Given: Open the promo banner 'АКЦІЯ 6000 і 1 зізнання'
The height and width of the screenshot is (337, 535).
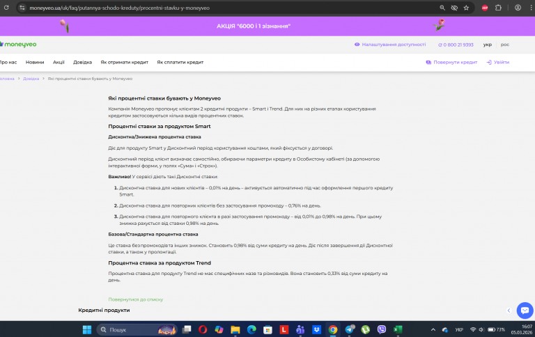Looking at the screenshot, I should tap(254, 26).
